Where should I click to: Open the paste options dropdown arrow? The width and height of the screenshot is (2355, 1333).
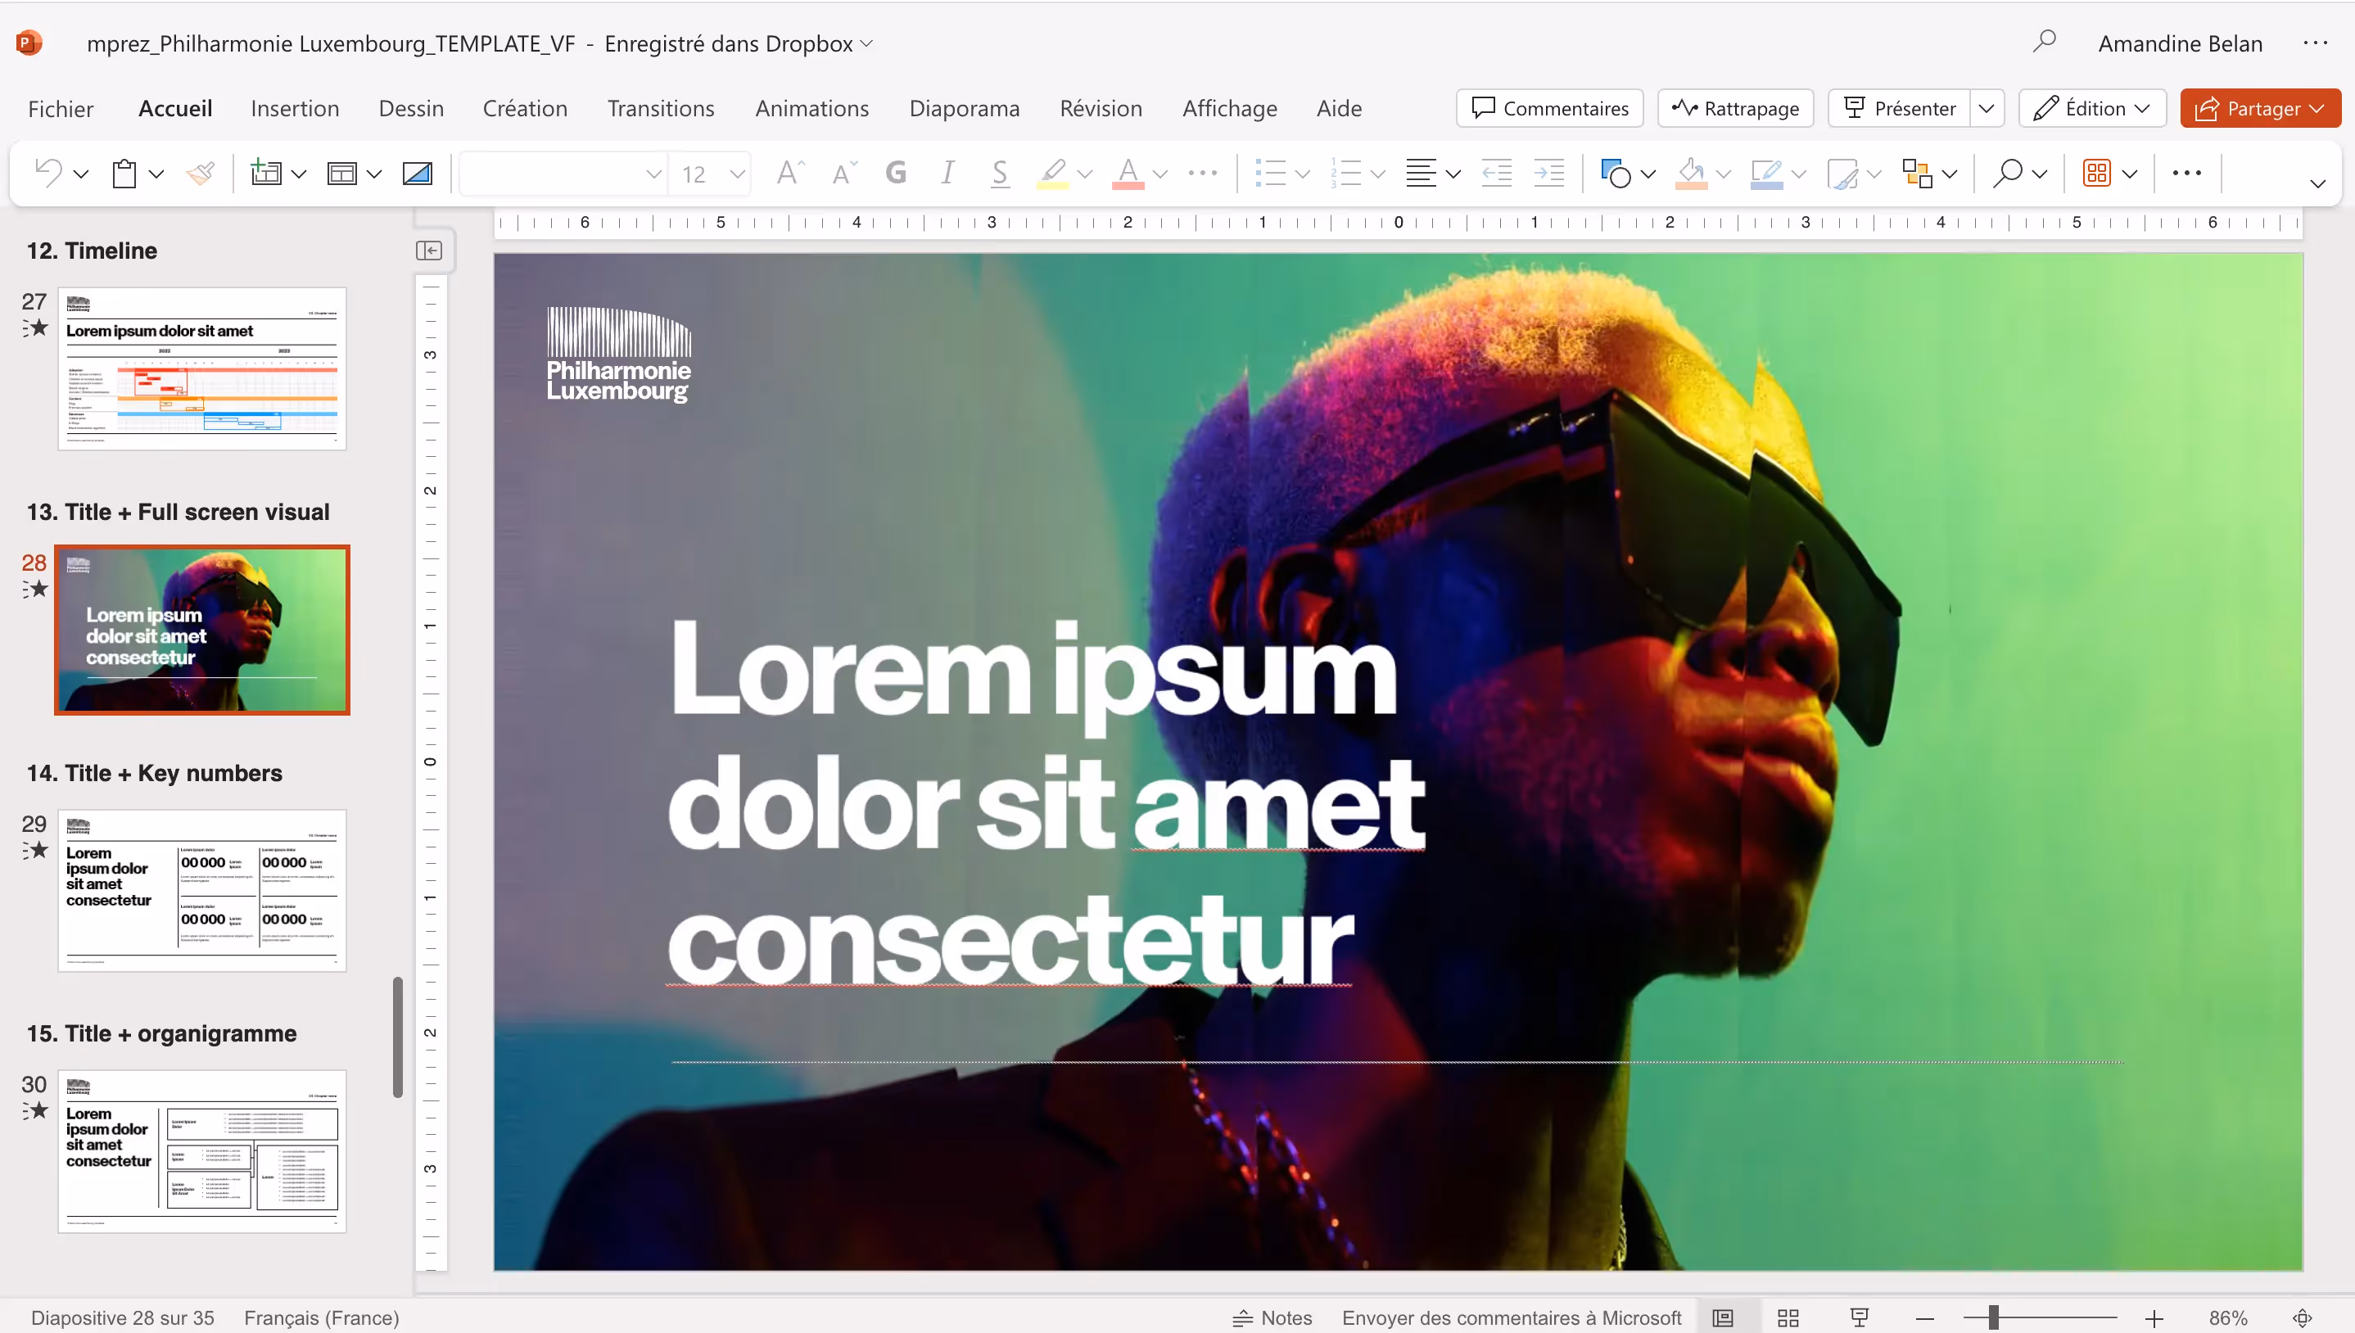(156, 174)
